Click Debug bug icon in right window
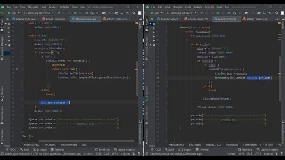Viewport: 285px width, 160px height. coord(218,13)
